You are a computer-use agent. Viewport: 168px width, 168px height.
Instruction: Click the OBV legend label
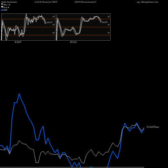pos(5,10)
